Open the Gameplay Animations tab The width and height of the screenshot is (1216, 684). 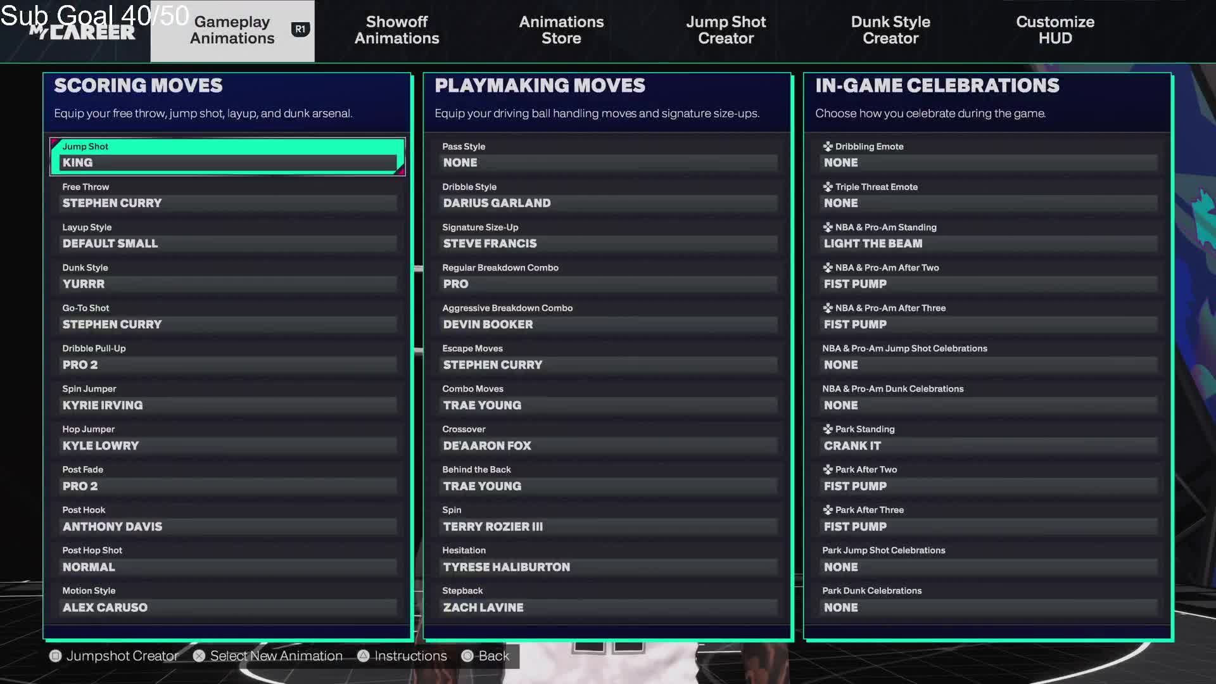tap(232, 30)
